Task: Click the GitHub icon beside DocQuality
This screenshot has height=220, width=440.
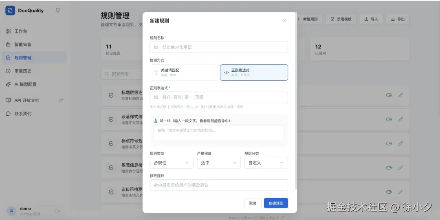Action: click(58, 11)
